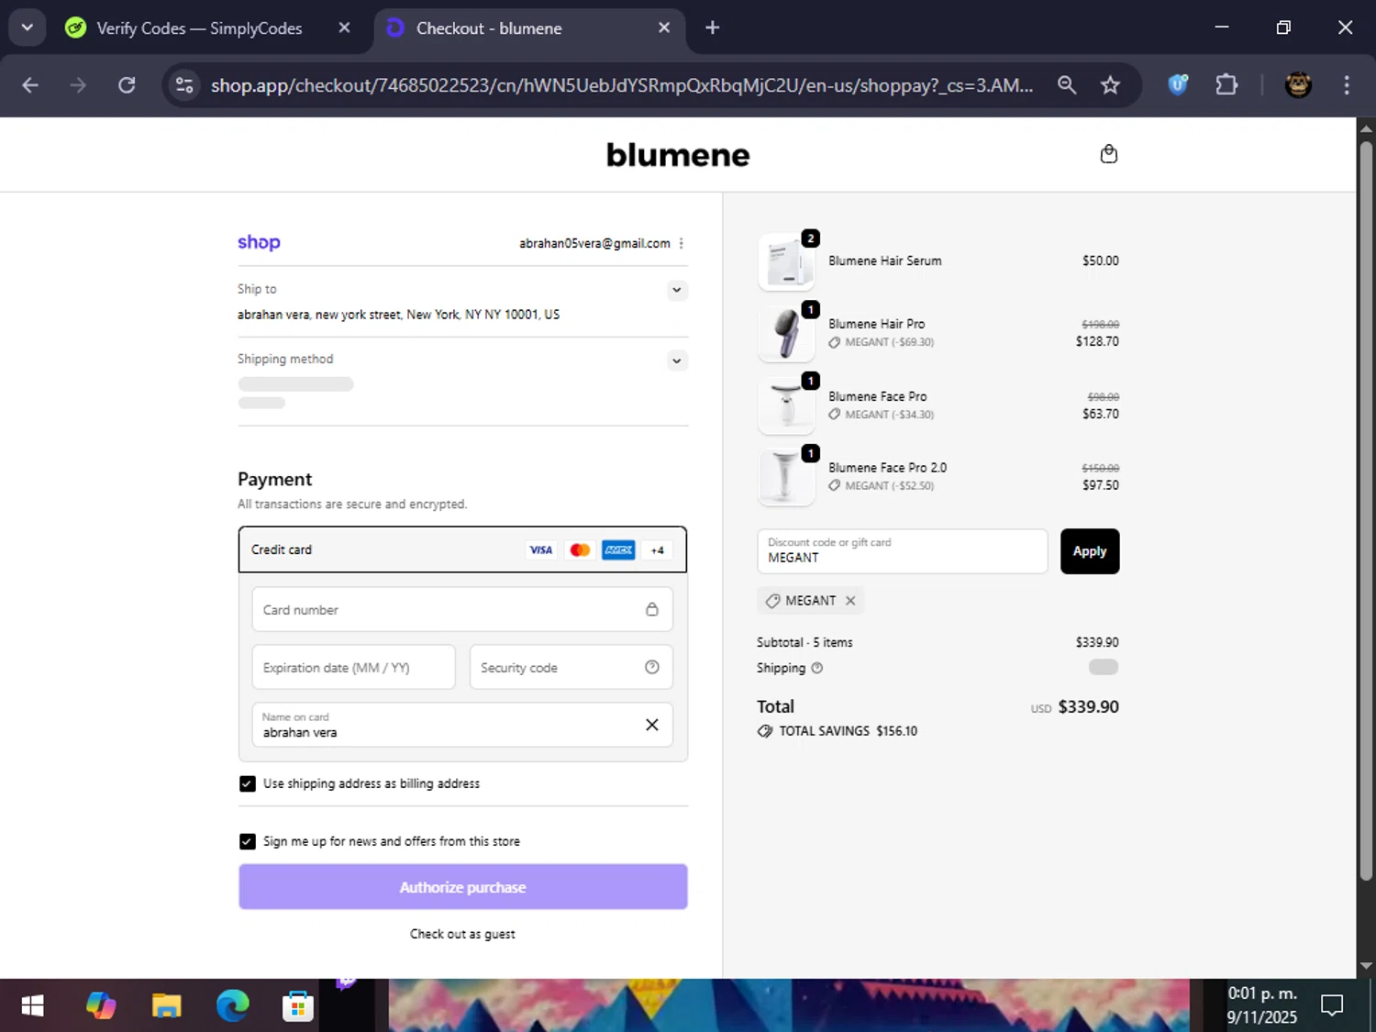This screenshot has width=1376, height=1032.
Task: Launch Copilot from the taskbar
Action: click(100, 1006)
